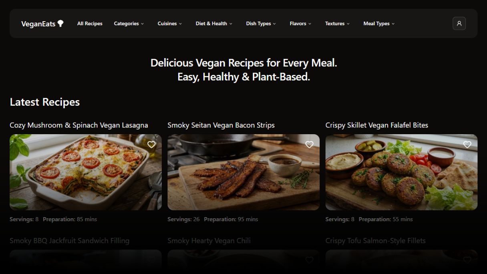Click the VeganEats chef hat logo
The width and height of the screenshot is (487, 274).
pos(42,24)
